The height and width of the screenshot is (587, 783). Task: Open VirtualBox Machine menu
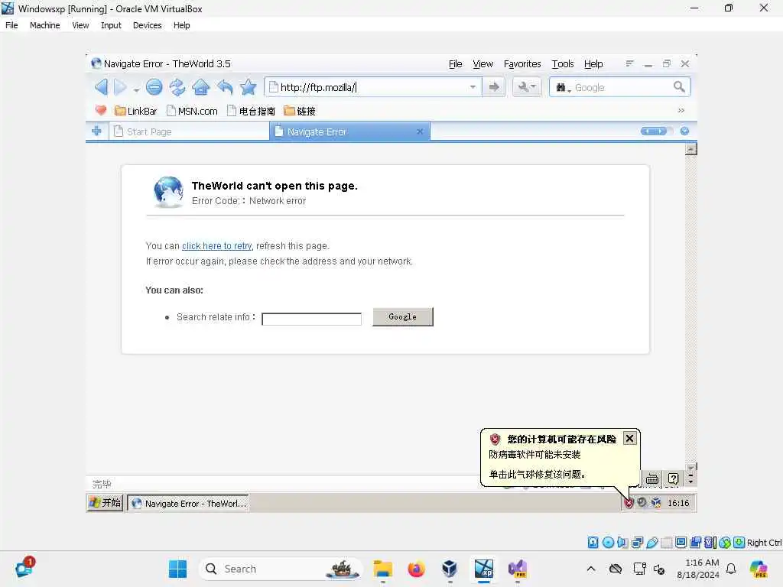pos(44,25)
